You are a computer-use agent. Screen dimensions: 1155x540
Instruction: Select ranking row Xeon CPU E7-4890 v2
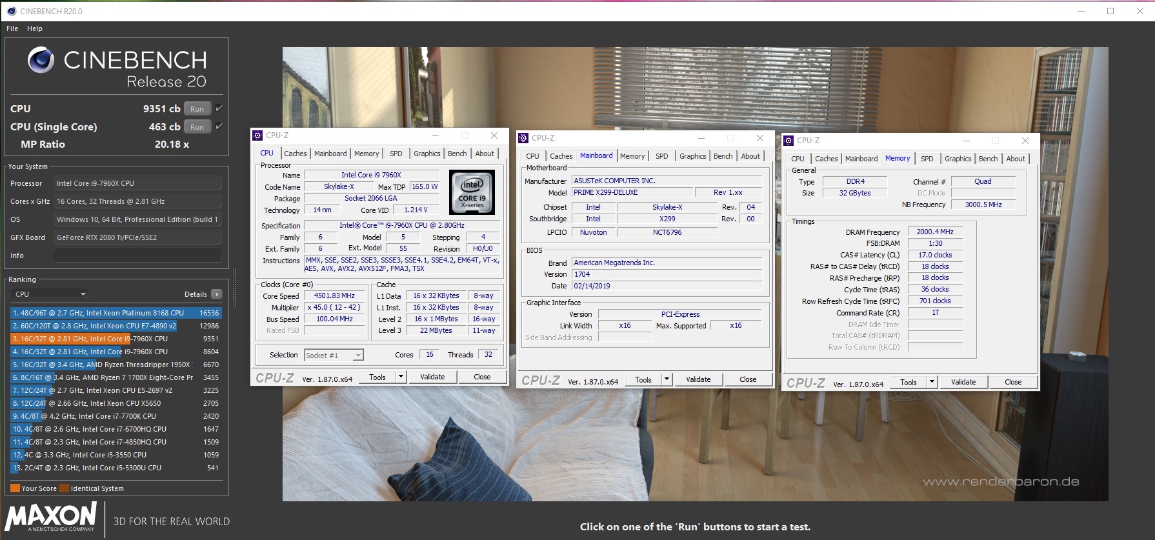coord(116,326)
